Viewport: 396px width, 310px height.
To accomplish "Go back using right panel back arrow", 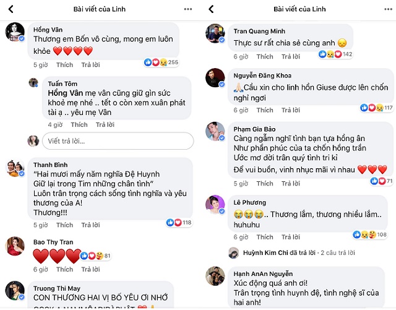I will (211, 9).
